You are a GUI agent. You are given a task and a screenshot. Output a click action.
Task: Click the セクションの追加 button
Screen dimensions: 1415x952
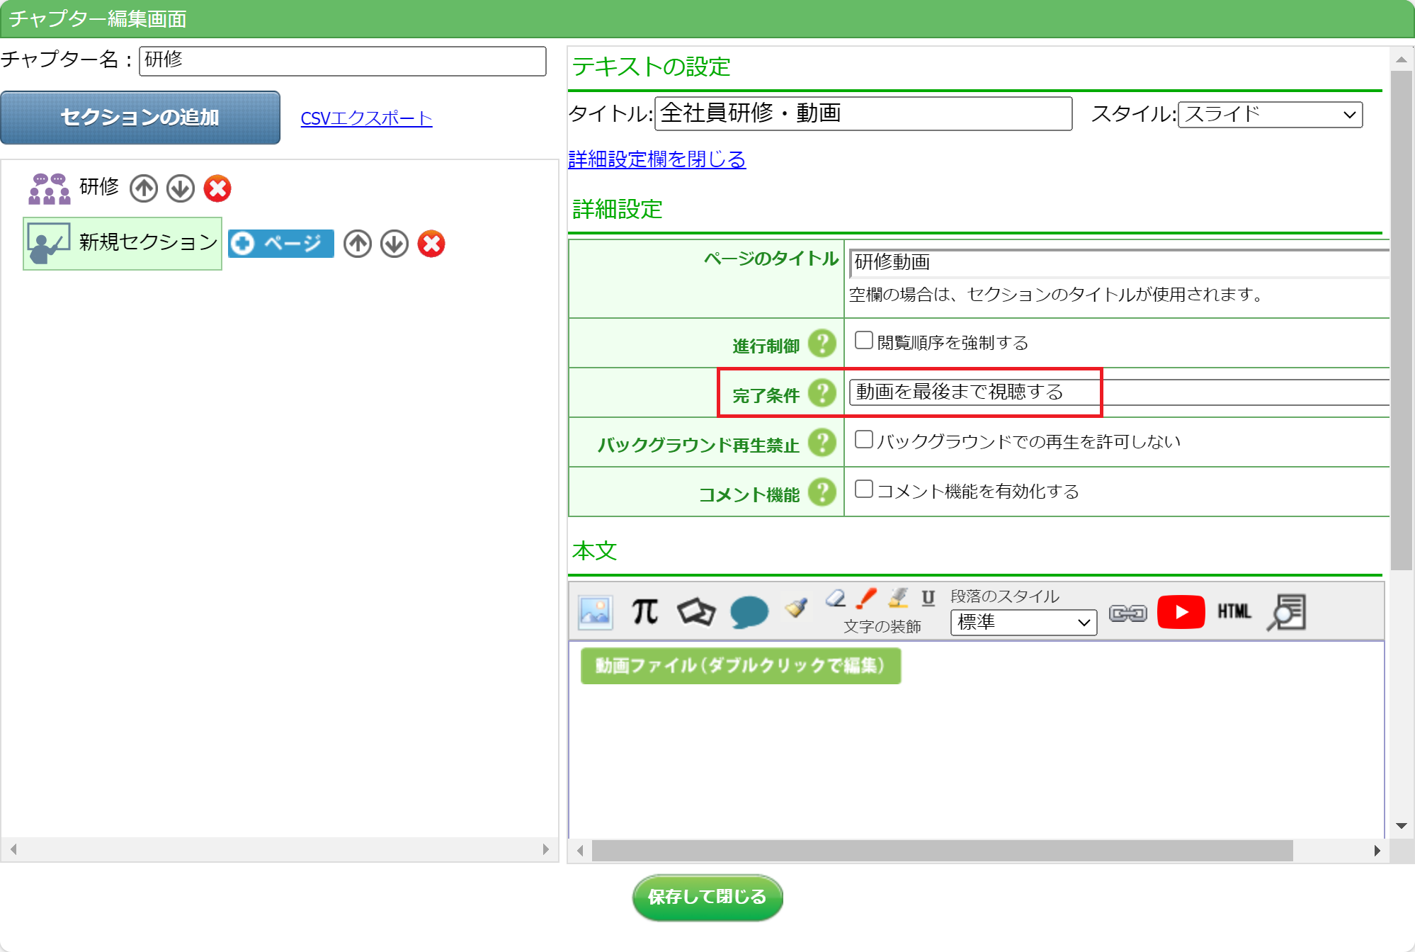click(140, 118)
